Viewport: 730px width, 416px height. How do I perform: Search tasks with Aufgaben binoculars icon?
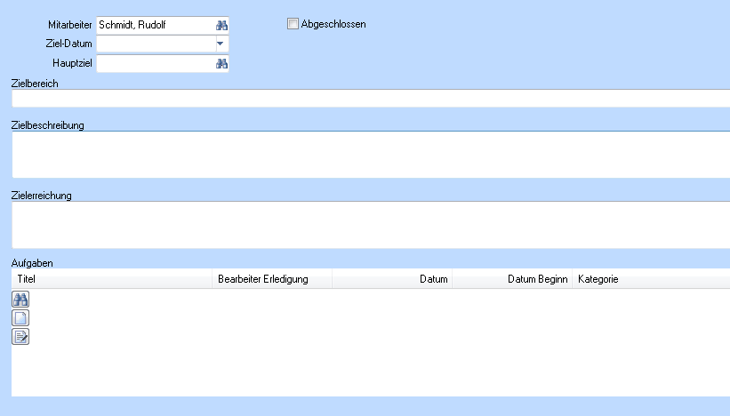[x=20, y=300]
